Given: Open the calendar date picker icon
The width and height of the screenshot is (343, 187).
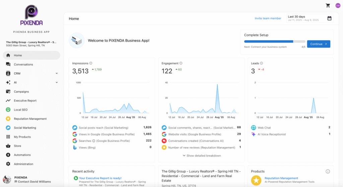Looking at the screenshot, I should [329, 18].
